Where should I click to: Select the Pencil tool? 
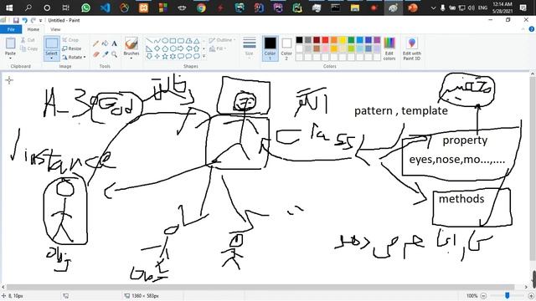tap(95, 43)
